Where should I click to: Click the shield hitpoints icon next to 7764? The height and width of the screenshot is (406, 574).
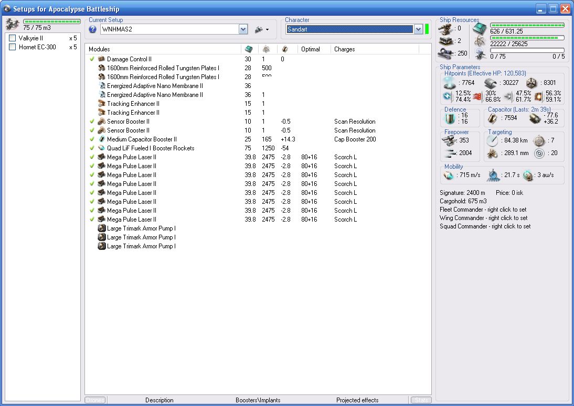coord(450,83)
